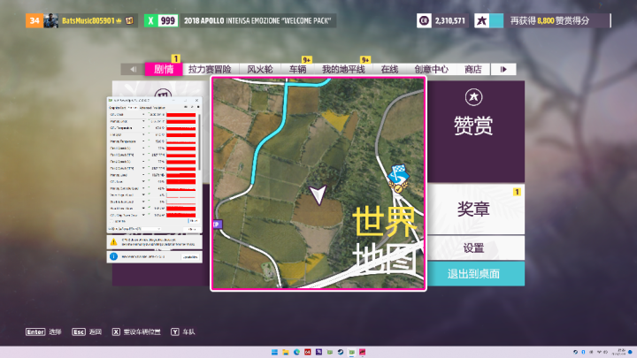Click the 2,310,571 credits value
Screen dimensions: 637x358
click(450, 20)
